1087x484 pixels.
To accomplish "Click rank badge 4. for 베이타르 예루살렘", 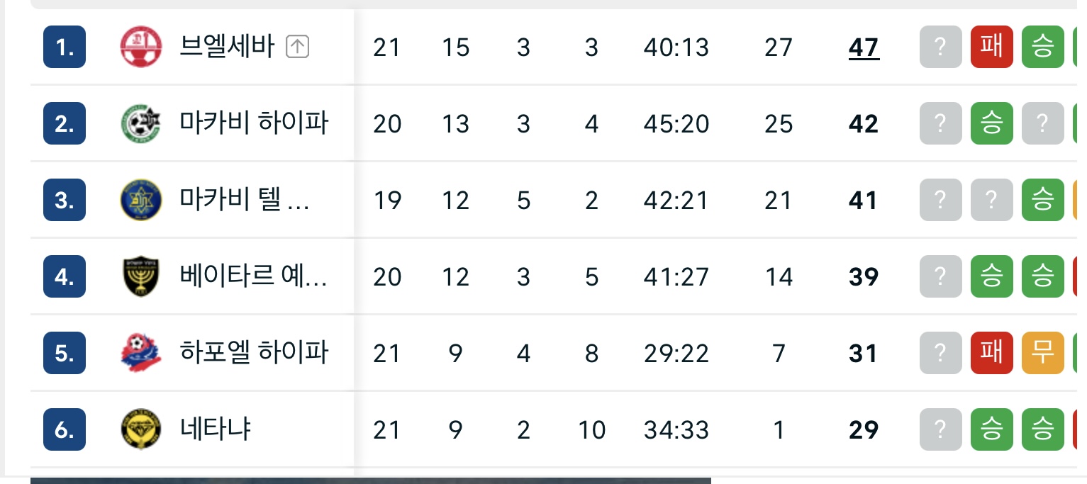I will coord(65,277).
